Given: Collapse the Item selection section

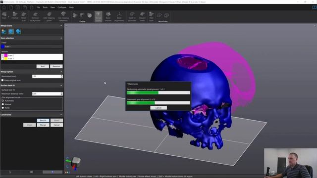Looking at the screenshot, I should (x=61, y=38).
